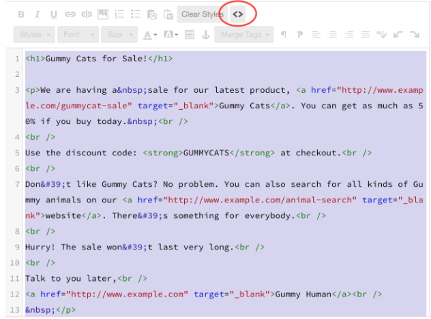Click paste as plain text icon
This screenshot has width=431, height=319.
click(151, 14)
